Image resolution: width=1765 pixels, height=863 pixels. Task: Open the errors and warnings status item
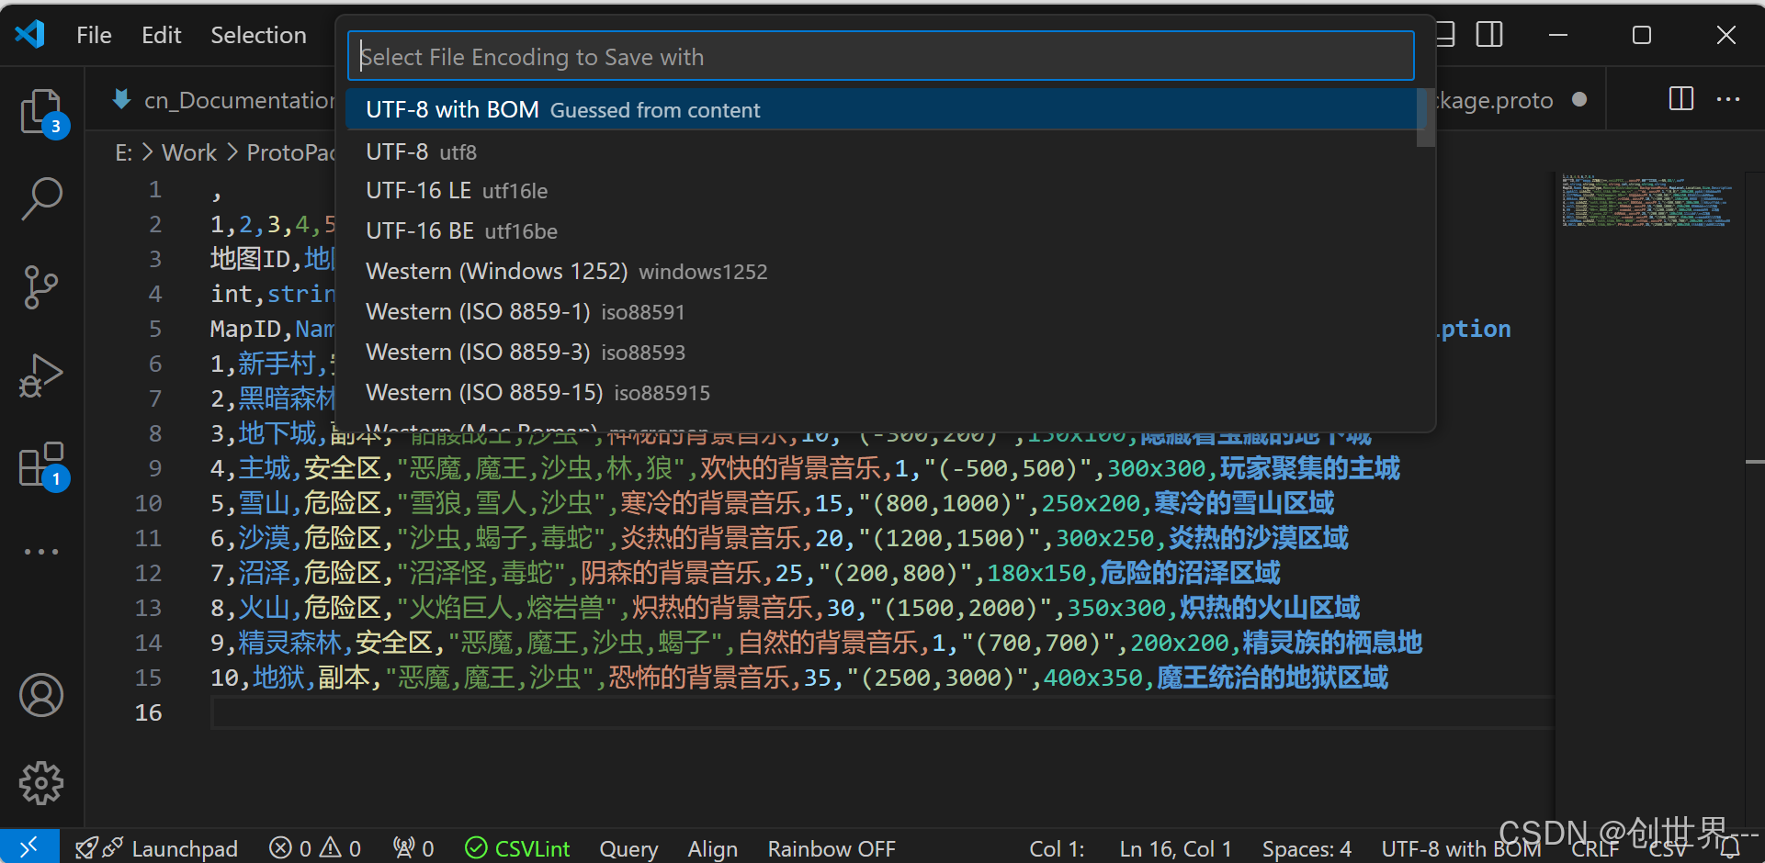click(x=315, y=848)
